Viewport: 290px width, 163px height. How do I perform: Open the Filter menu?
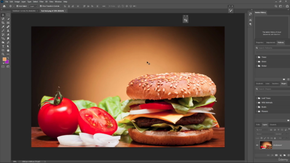(x=41, y=2)
